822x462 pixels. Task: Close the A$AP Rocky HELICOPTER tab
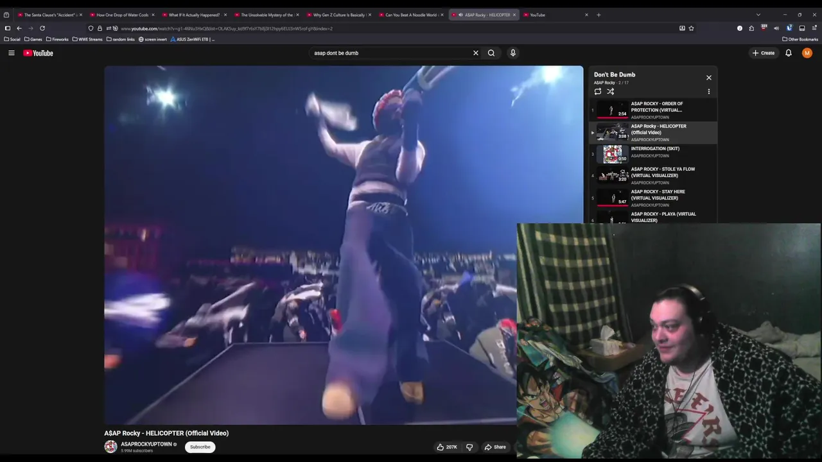(x=514, y=15)
